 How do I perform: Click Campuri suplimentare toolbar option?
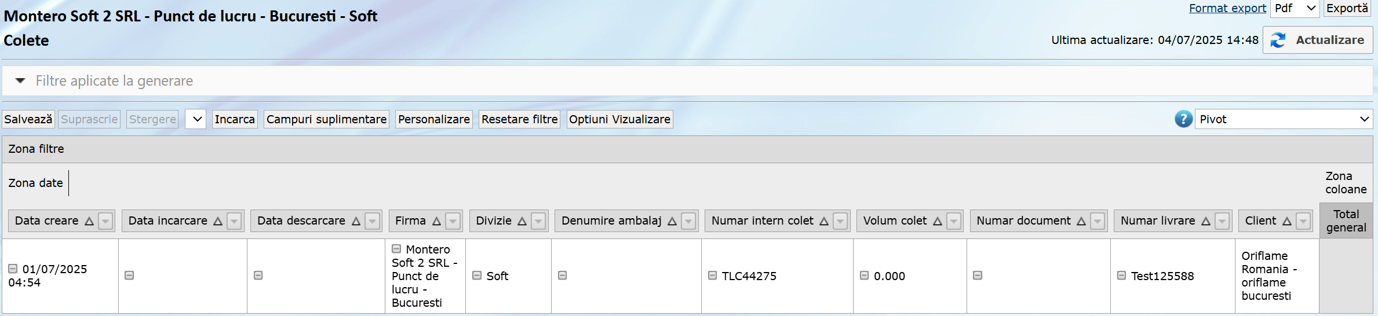tap(326, 119)
